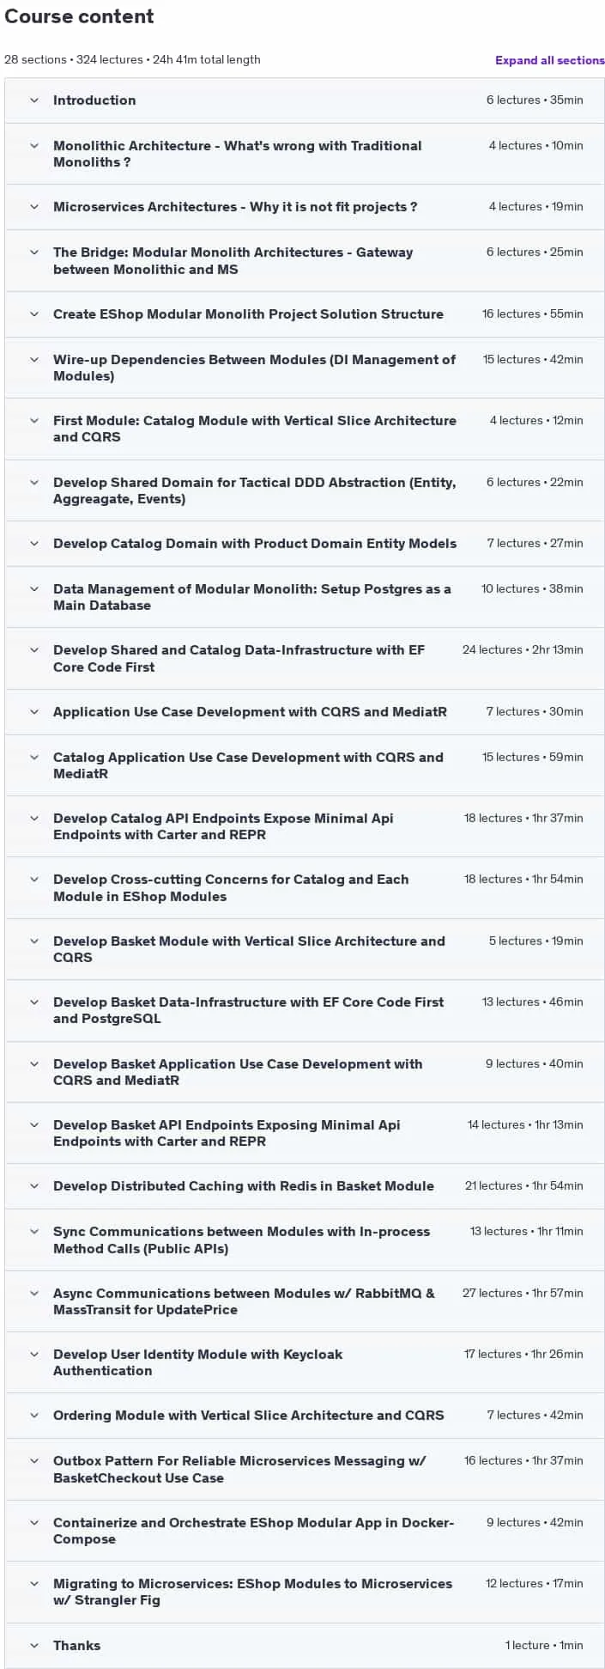Expand The Bridge: Modular Monolith Architectures chevron
Image resolution: width=605 pixels, height=1669 pixels.
coord(34,253)
